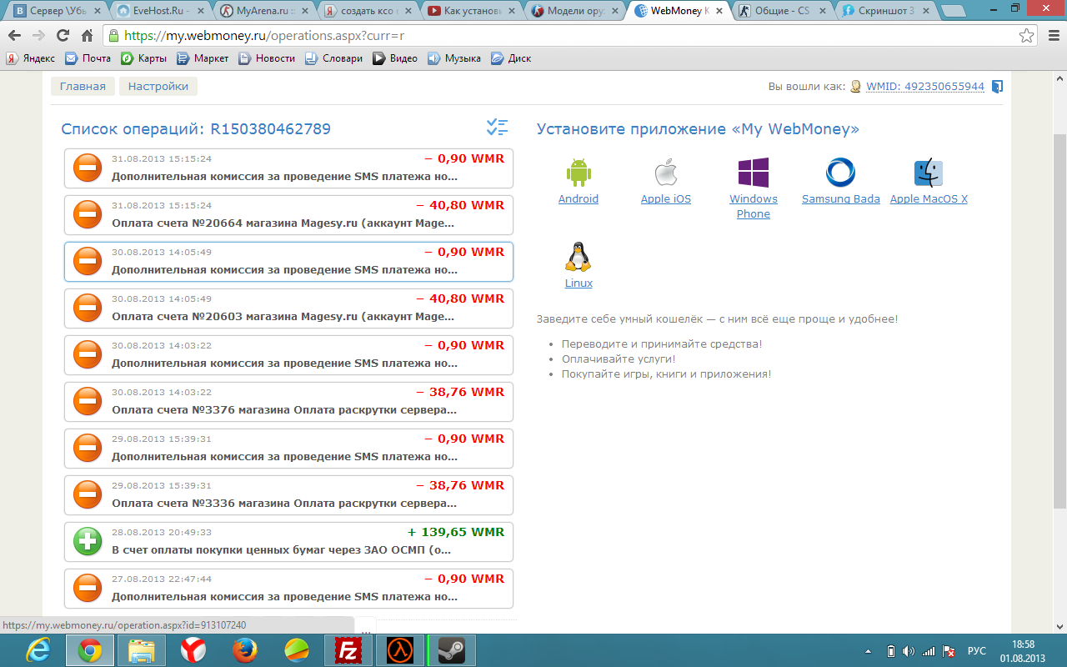The image size is (1067, 667).
Task: Open the Half-Life icon in the taskbar
Action: click(399, 650)
